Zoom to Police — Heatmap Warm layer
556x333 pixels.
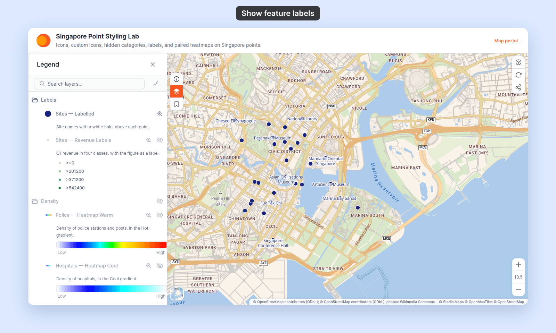click(x=149, y=215)
